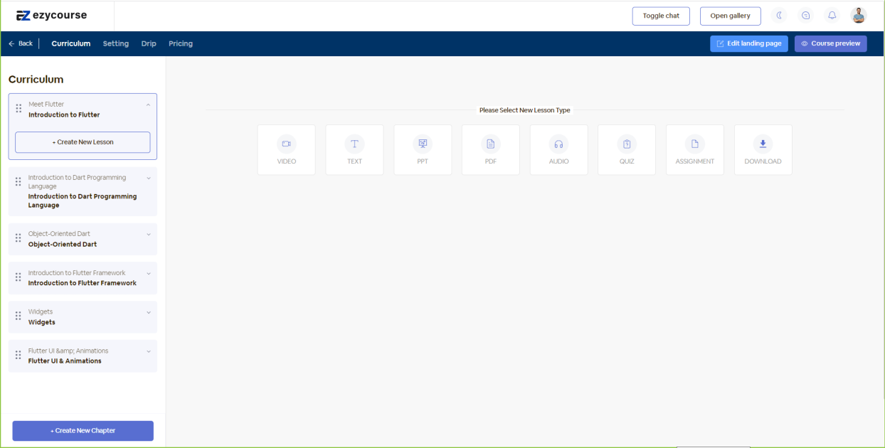Pick the ASSIGNMENT lesson type icon
The height and width of the screenshot is (448, 885).
point(694,144)
